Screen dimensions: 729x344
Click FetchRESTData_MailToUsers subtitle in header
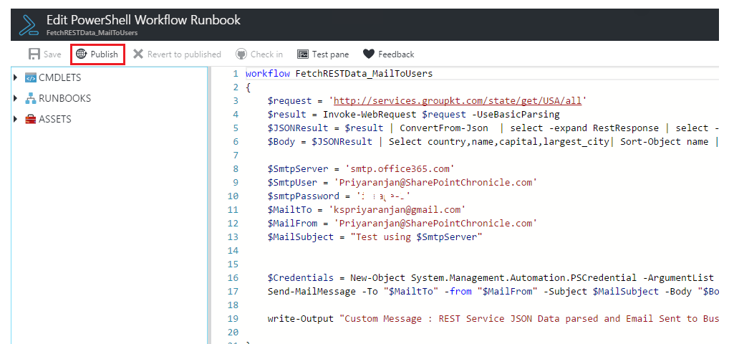(x=92, y=33)
